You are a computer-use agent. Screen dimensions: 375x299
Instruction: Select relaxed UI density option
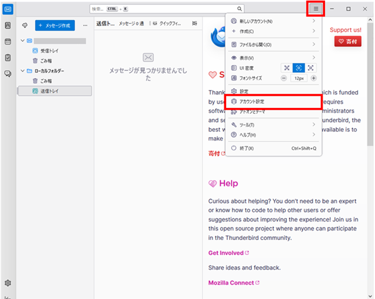pos(312,68)
